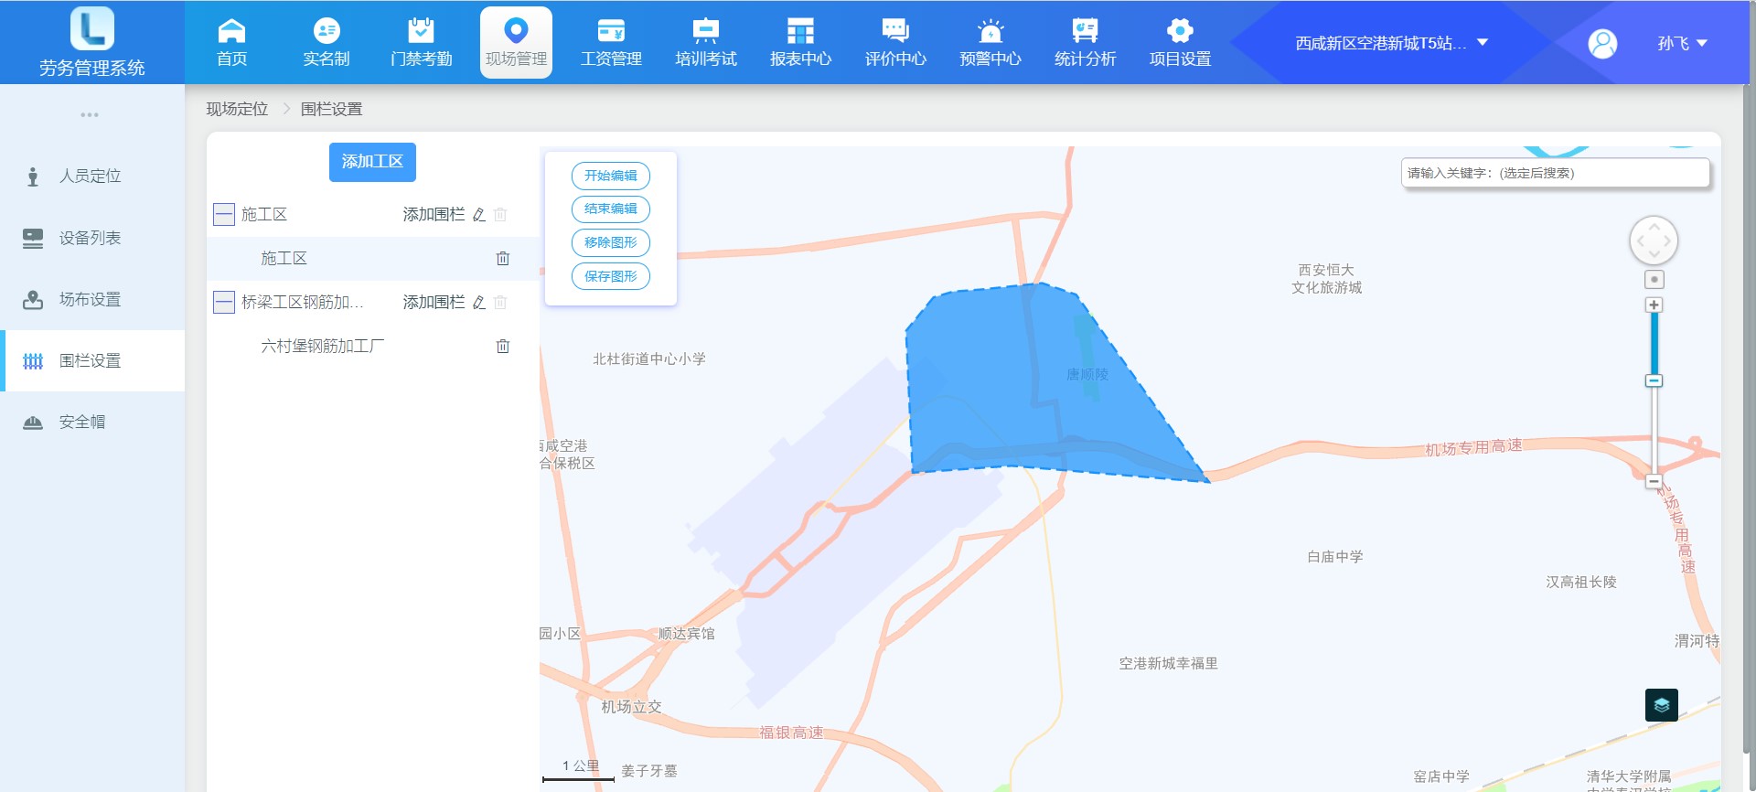Collapse the 施工区 tree node
Image resolution: width=1756 pixels, height=792 pixels.
[224, 215]
